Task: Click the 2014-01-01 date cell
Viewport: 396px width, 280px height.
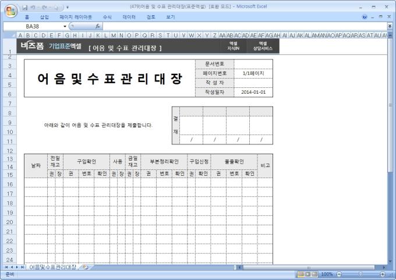Action: pyautogui.click(x=253, y=92)
